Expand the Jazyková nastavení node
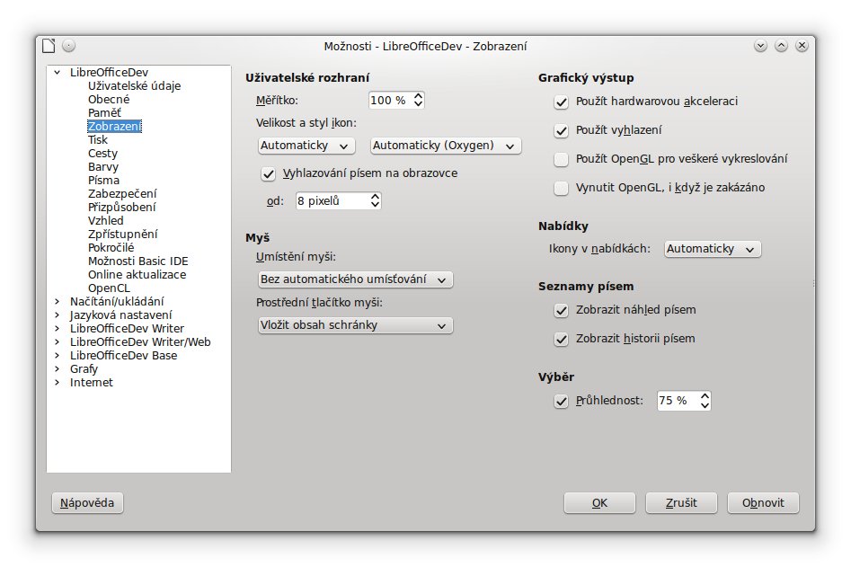Screen dimensions: 851x567 point(57,315)
